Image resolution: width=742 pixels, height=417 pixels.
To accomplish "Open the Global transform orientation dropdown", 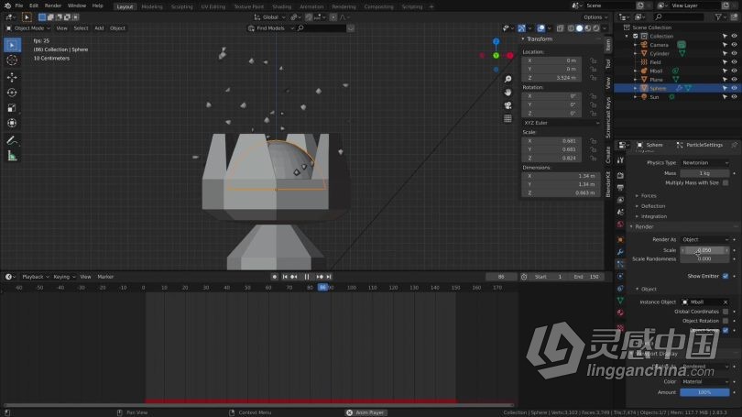I will click(x=269, y=17).
